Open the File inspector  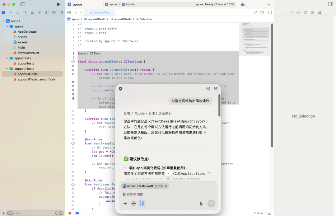pos(291,12)
